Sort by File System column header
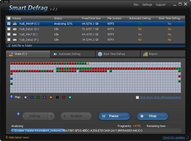The height and width of the screenshot is (141, 191). [115, 18]
